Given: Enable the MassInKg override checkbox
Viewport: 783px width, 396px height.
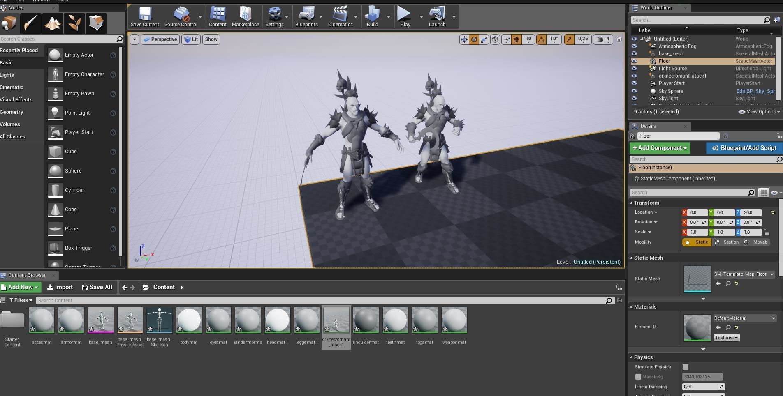Looking at the screenshot, I should (638, 377).
